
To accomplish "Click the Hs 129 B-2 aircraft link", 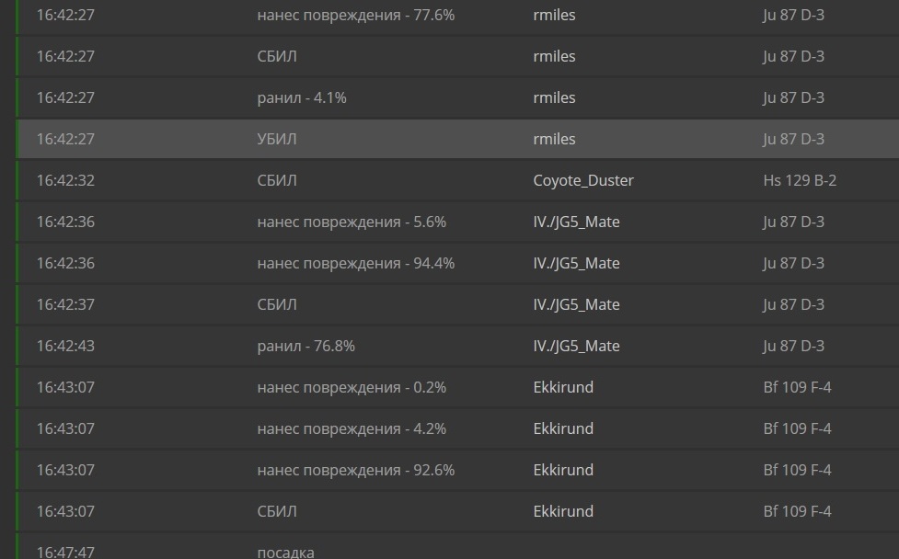I will (x=800, y=180).
